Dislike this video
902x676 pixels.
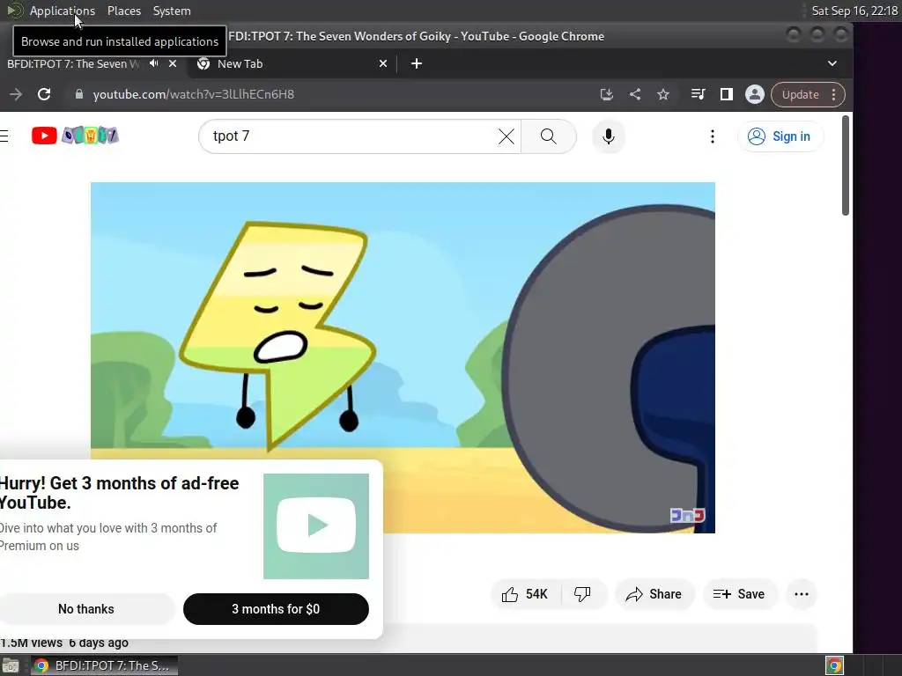(583, 594)
